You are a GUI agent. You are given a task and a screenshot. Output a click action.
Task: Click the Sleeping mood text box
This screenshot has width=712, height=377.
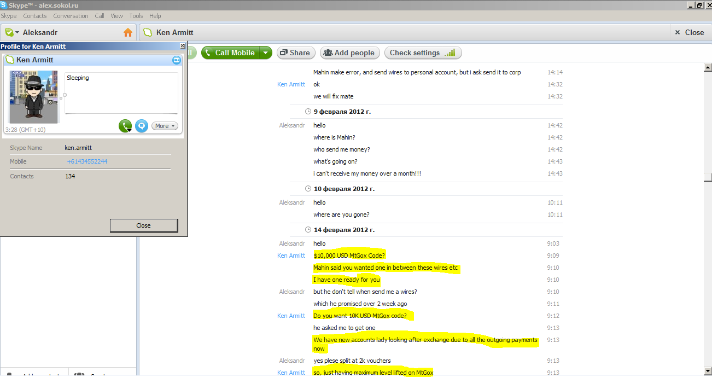(x=121, y=93)
